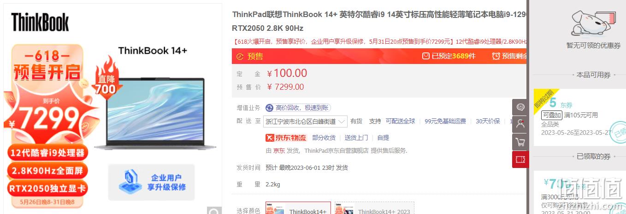Select the ThinkBook14+ color option

pyautogui.click(x=298, y=208)
